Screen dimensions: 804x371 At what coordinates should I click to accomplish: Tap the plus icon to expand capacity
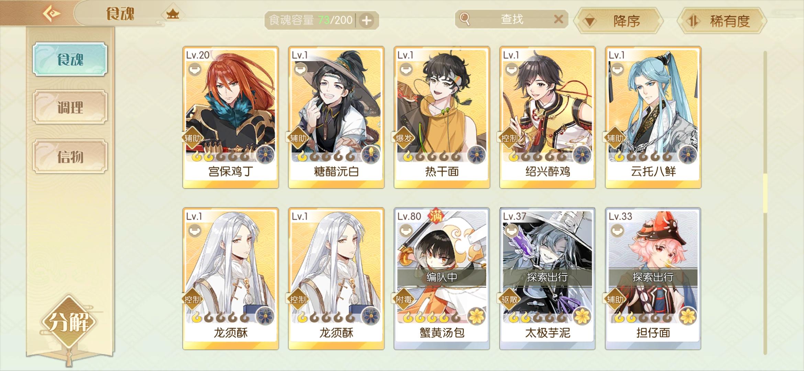coord(367,21)
